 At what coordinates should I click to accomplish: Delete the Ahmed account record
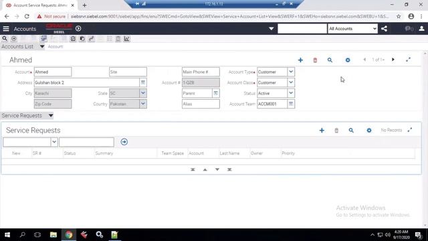(315, 60)
